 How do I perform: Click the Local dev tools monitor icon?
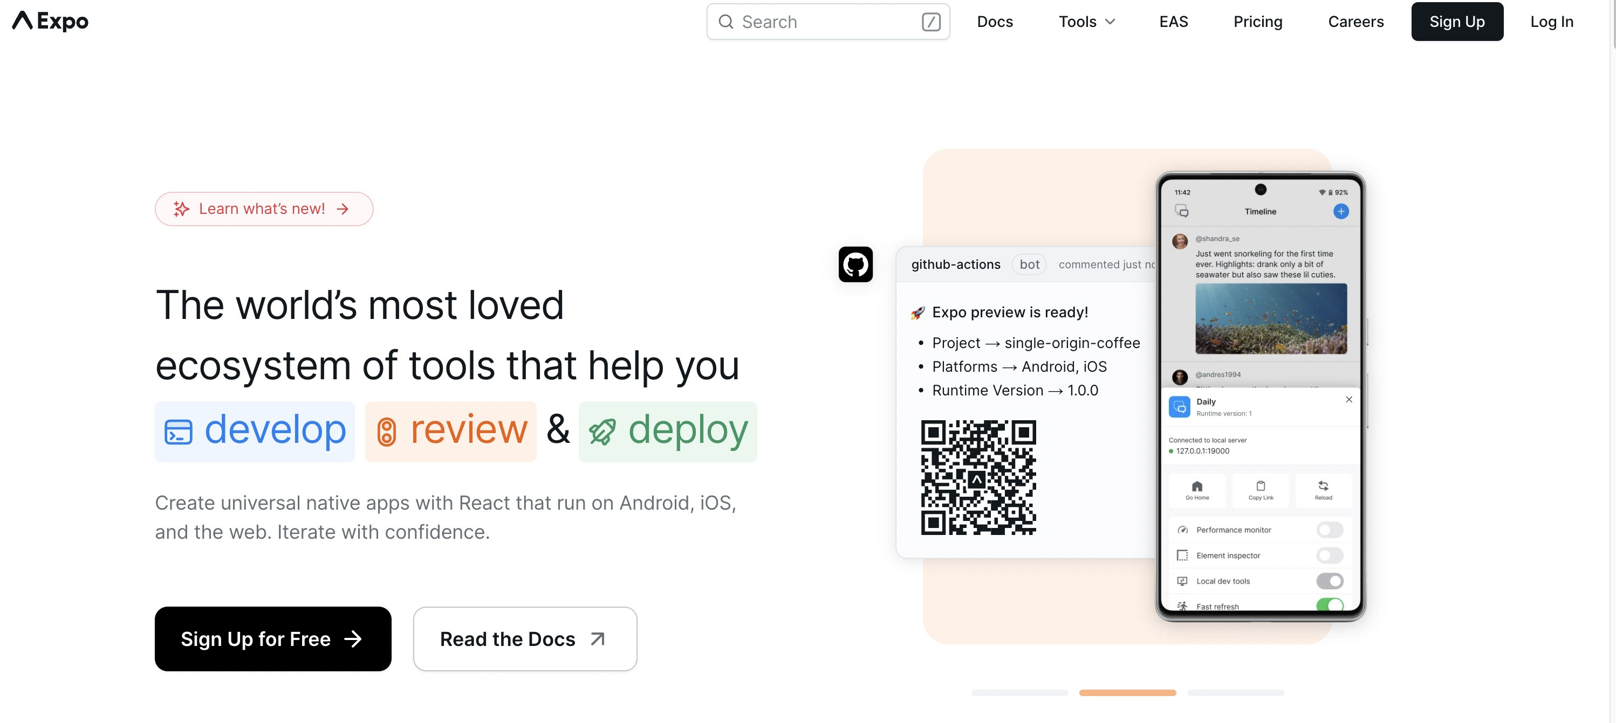1182,581
